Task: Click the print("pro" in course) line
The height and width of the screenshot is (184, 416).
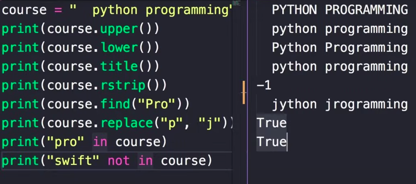Action: pos(84,142)
